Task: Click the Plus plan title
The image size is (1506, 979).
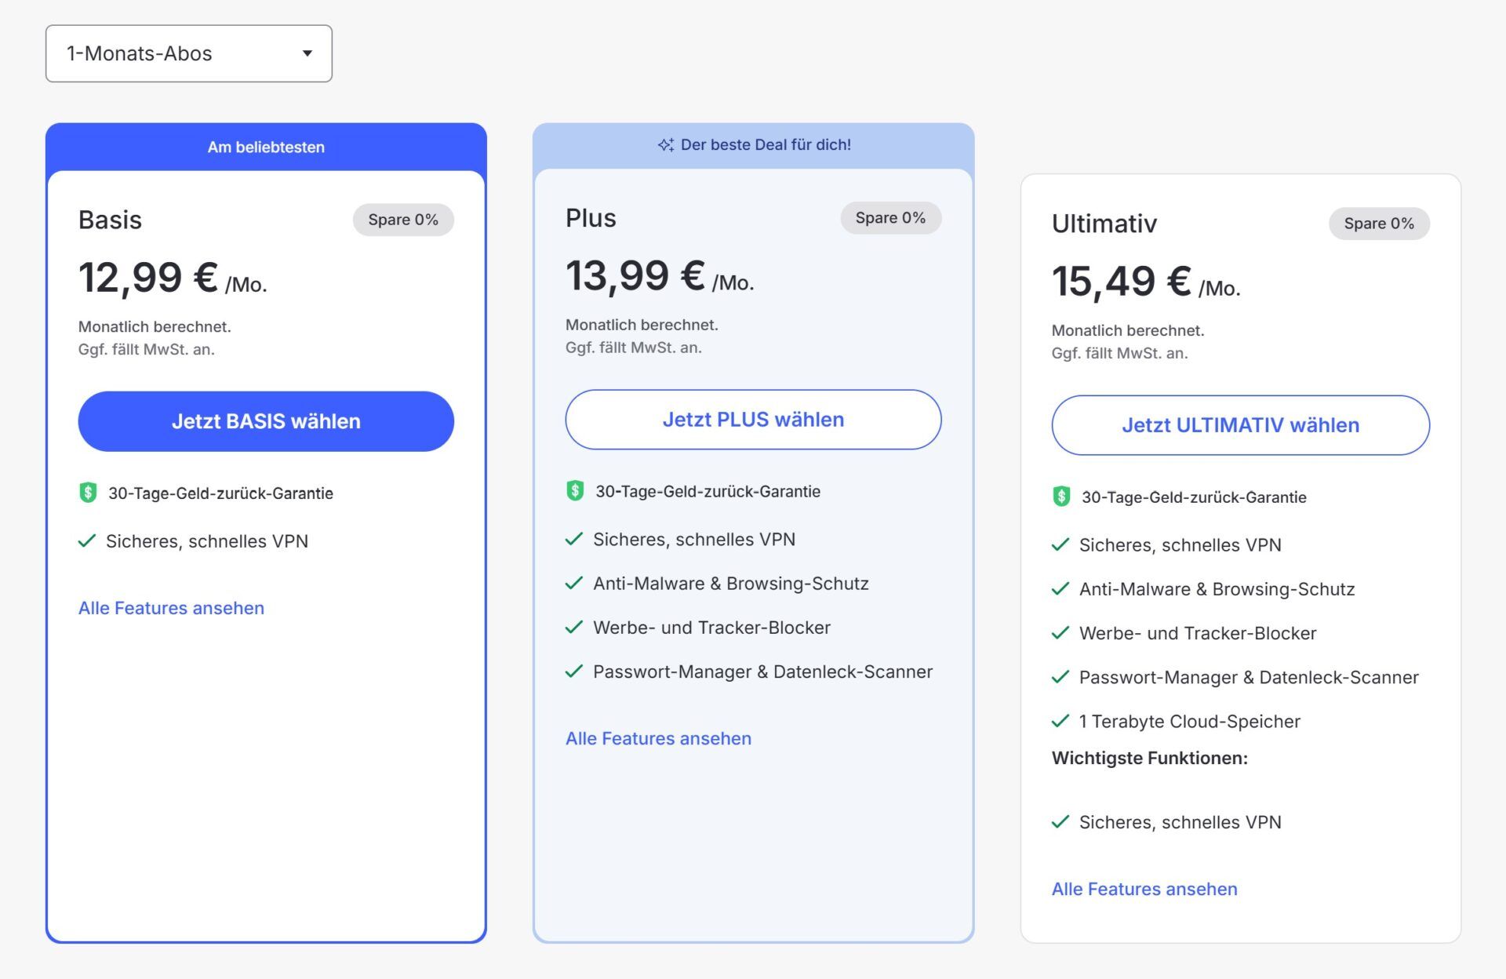Action: [591, 218]
